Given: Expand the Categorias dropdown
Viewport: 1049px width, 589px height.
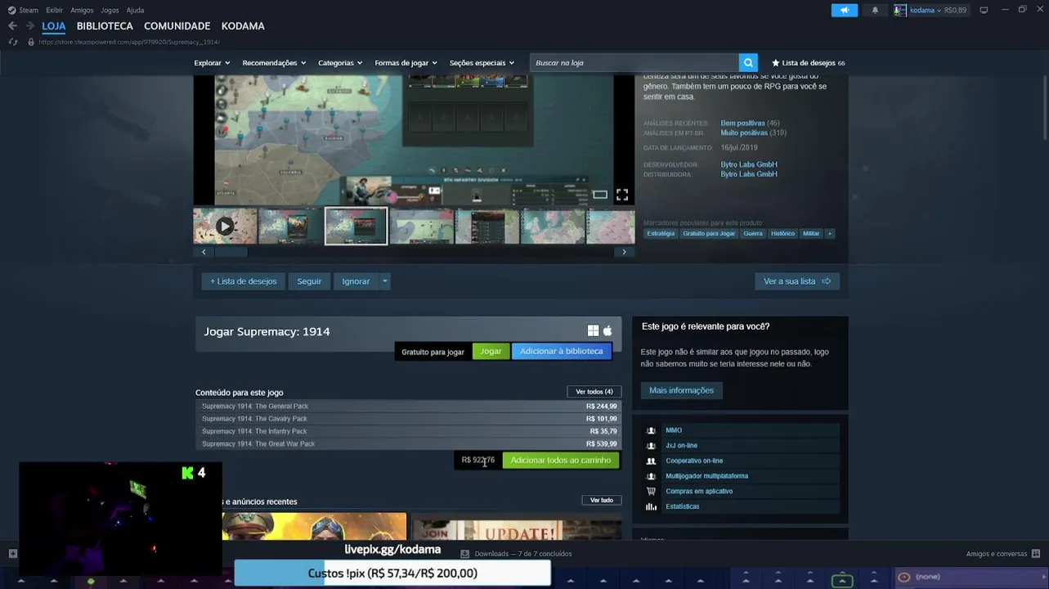Looking at the screenshot, I should [x=340, y=63].
